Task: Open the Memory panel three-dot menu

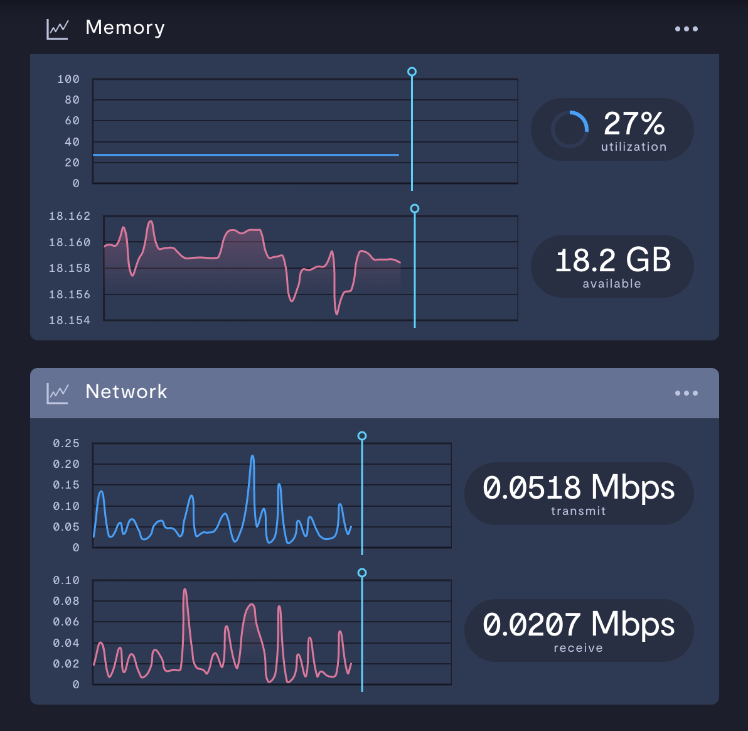Action: [x=686, y=29]
